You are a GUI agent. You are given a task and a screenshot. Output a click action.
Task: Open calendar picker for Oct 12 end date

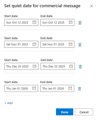tap(70, 22)
